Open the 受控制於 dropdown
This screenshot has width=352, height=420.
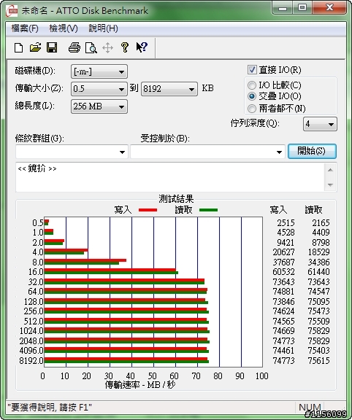pyautogui.click(x=207, y=152)
